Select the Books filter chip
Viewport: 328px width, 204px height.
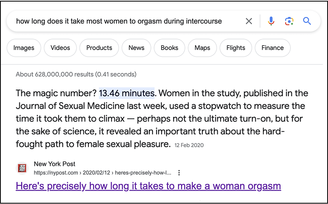click(170, 48)
